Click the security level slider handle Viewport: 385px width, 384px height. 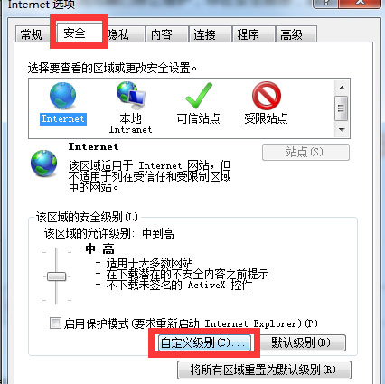point(57,276)
